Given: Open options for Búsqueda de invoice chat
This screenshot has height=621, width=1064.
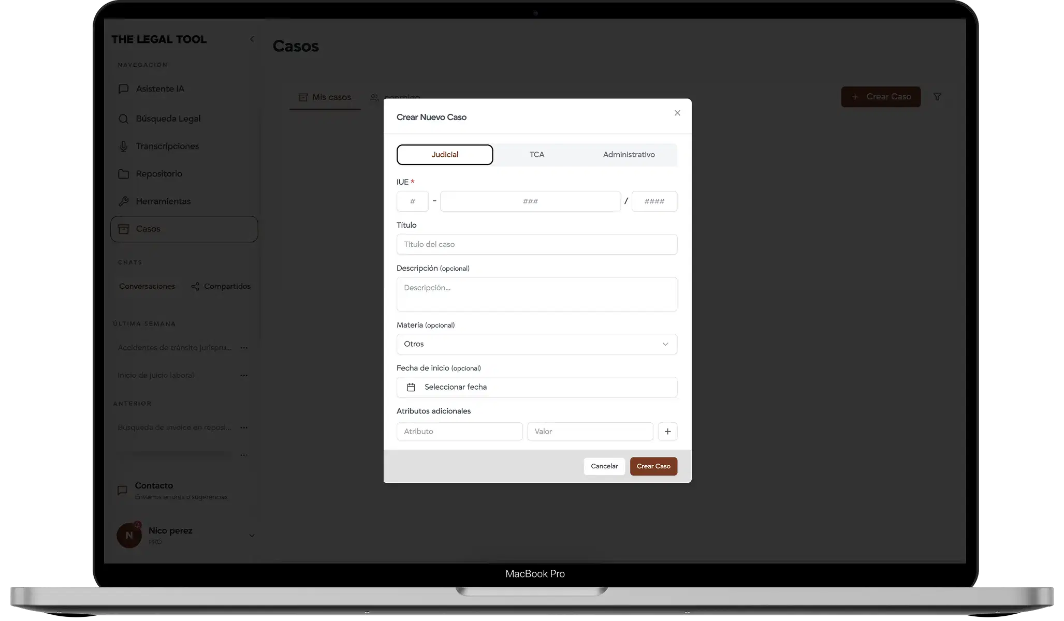Looking at the screenshot, I should (244, 427).
